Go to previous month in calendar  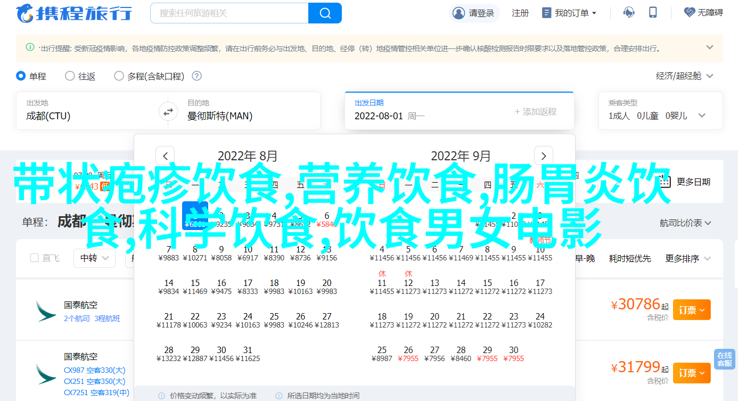[165, 156]
